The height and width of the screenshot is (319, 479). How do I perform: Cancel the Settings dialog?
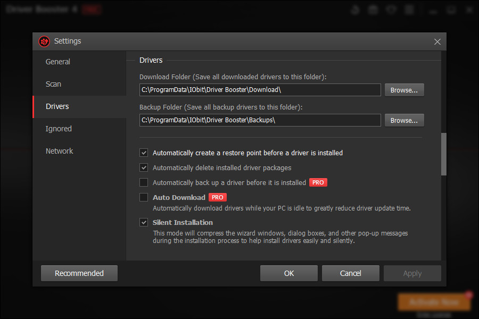pos(350,273)
